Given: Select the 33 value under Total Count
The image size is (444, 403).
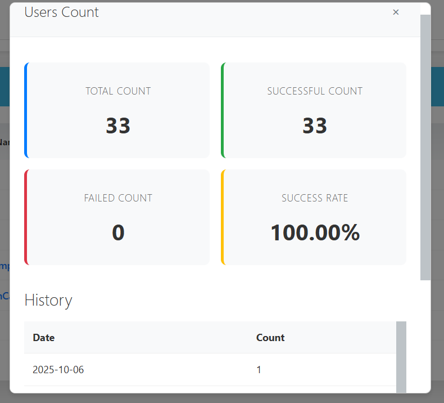Looking at the screenshot, I should click(118, 126).
